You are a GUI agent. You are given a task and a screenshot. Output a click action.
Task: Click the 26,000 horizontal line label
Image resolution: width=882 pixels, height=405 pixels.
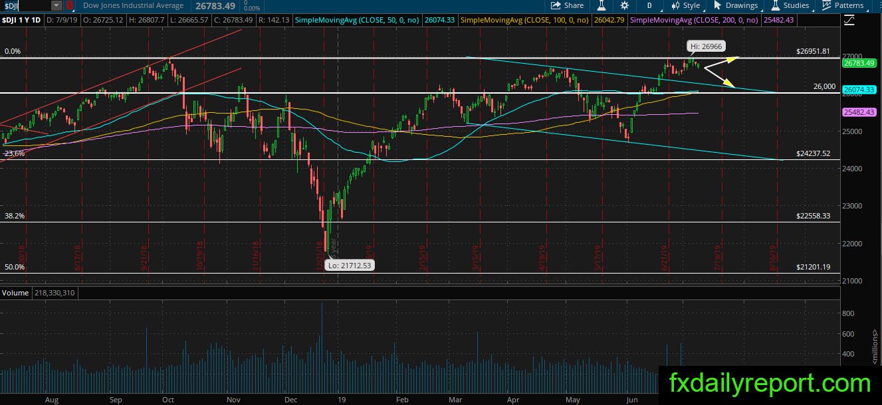point(824,86)
